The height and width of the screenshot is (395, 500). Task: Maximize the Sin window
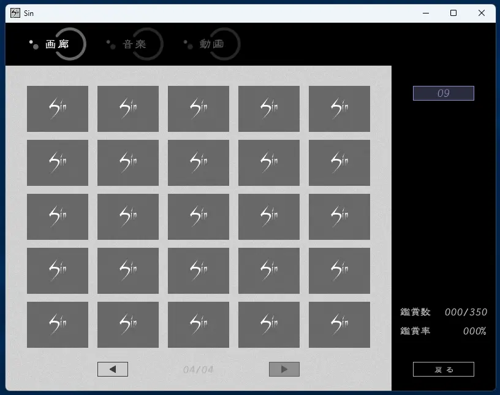click(453, 13)
